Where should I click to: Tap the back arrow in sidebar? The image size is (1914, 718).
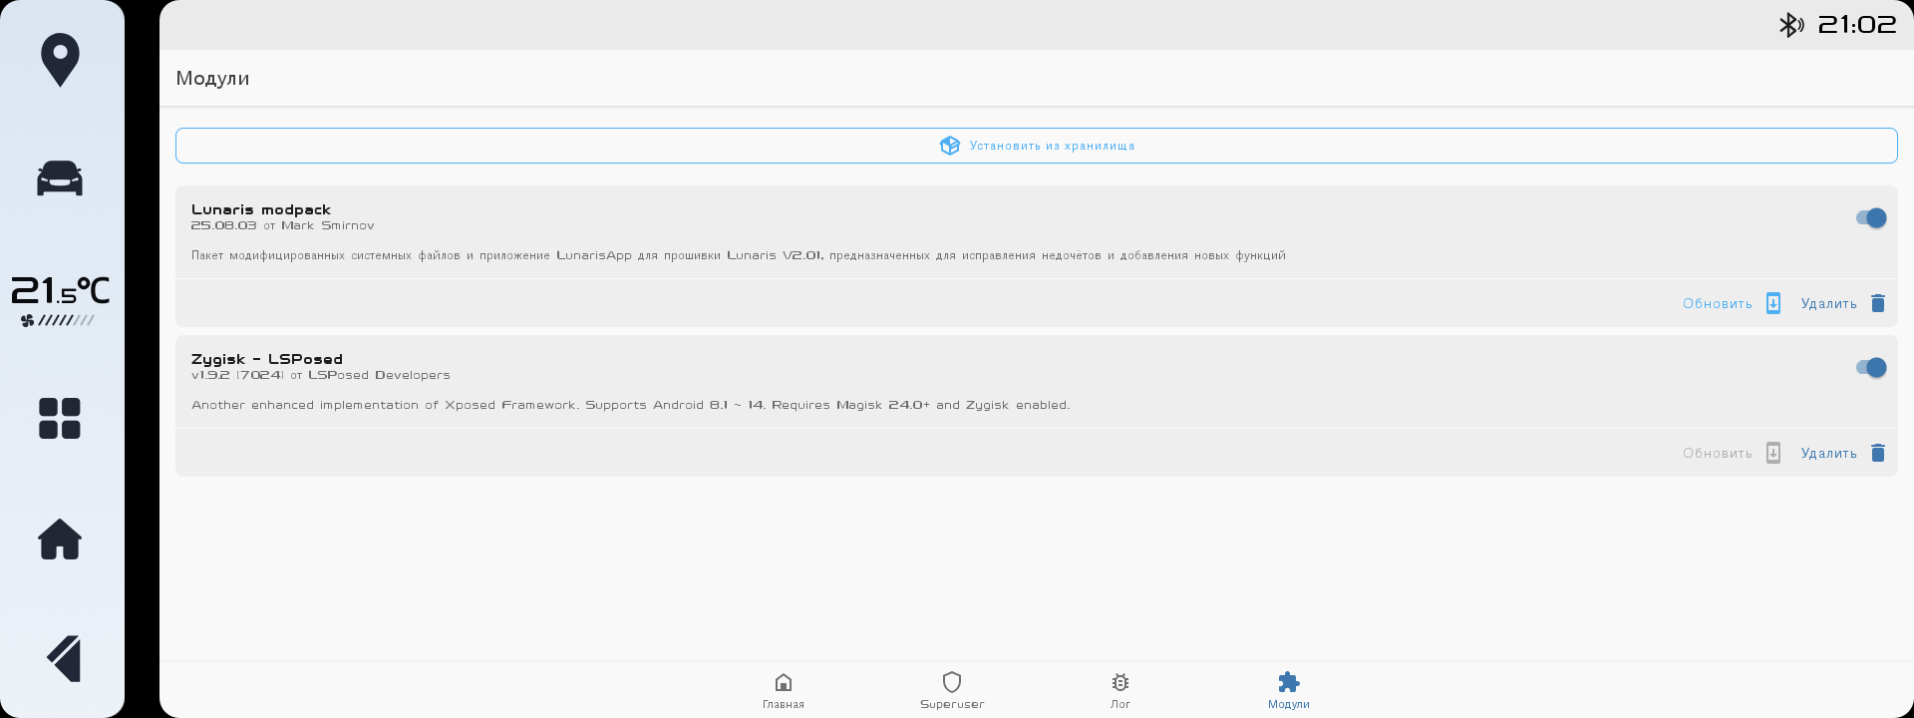63,658
